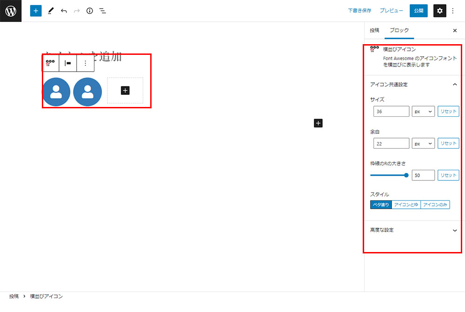Click the WordPress logo icon
The width and height of the screenshot is (465, 312).
[11, 11]
